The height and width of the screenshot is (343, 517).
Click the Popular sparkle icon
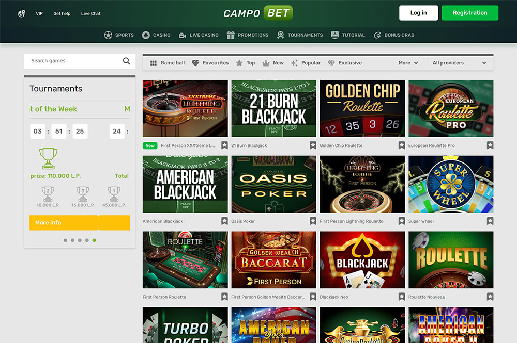[x=294, y=63]
